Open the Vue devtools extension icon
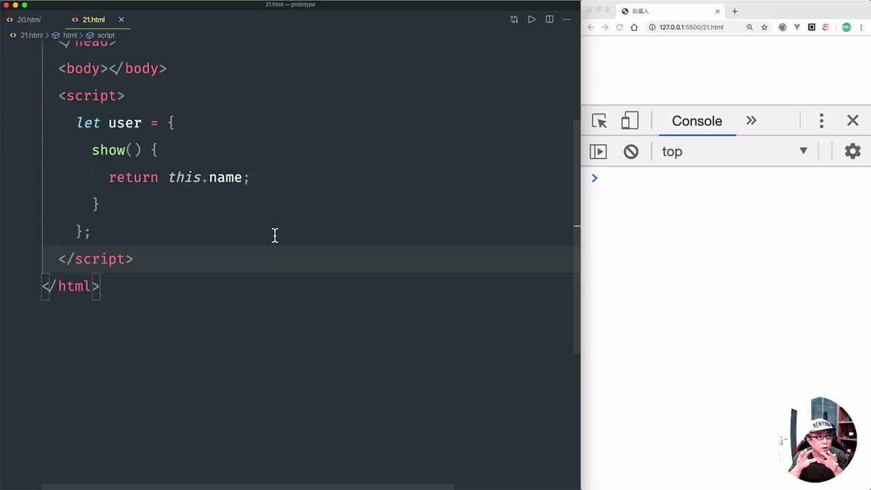Screen dimensions: 871x490 click(x=797, y=27)
